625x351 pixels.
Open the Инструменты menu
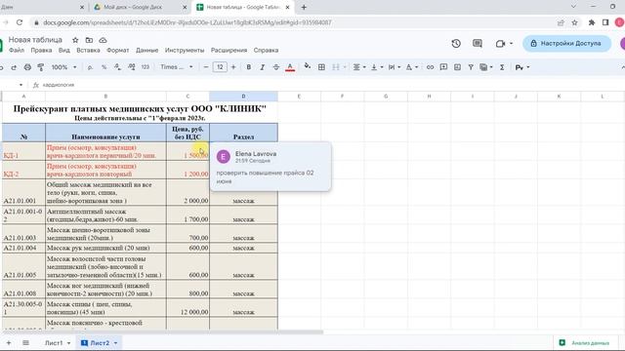point(185,50)
